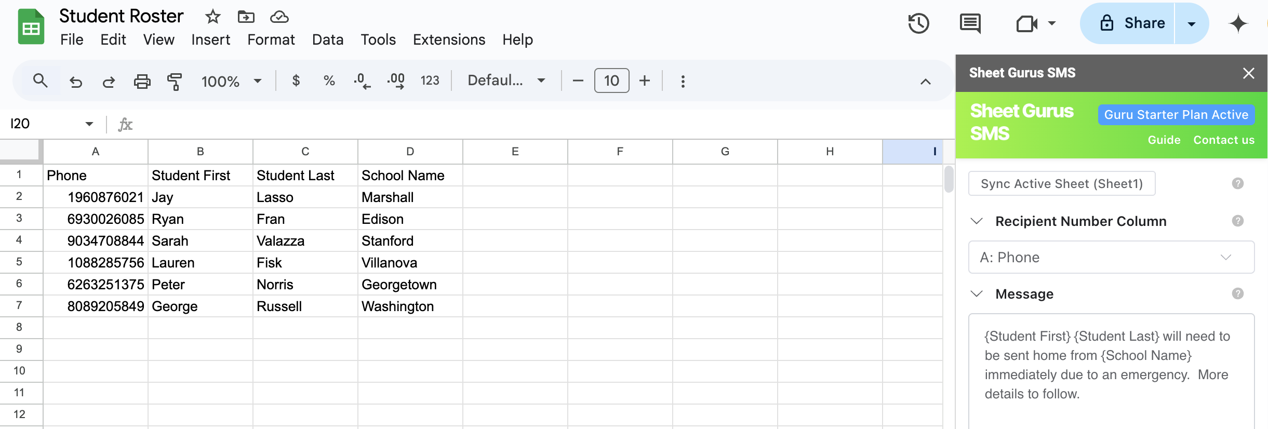The height and width of the screenshot is (429, 1268).
Task: Open version history clock icon
Action: (x=918, y=23)
